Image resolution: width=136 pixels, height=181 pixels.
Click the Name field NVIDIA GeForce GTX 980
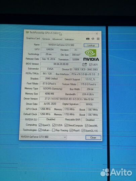point(61,45)
